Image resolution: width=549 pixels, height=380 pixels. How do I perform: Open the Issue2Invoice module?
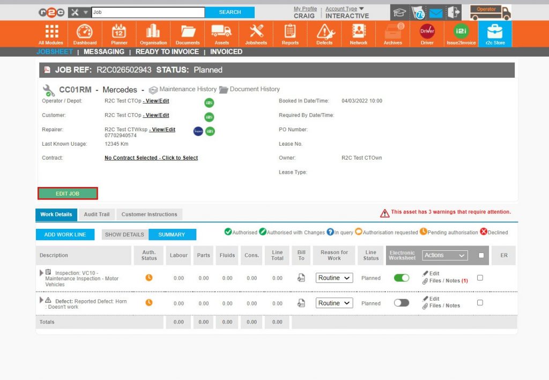tap(461, 34)
